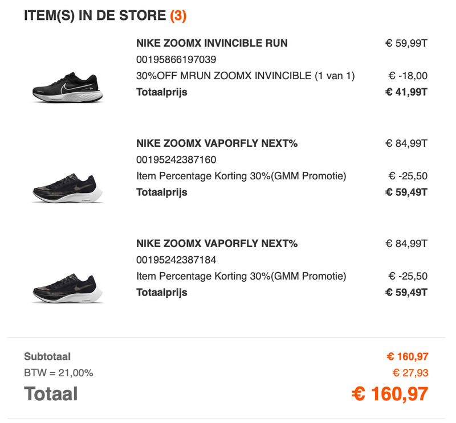Screen dimensions: 456x423
Task: Select the small orange Subtotaal amount
Action: point(407,357)
